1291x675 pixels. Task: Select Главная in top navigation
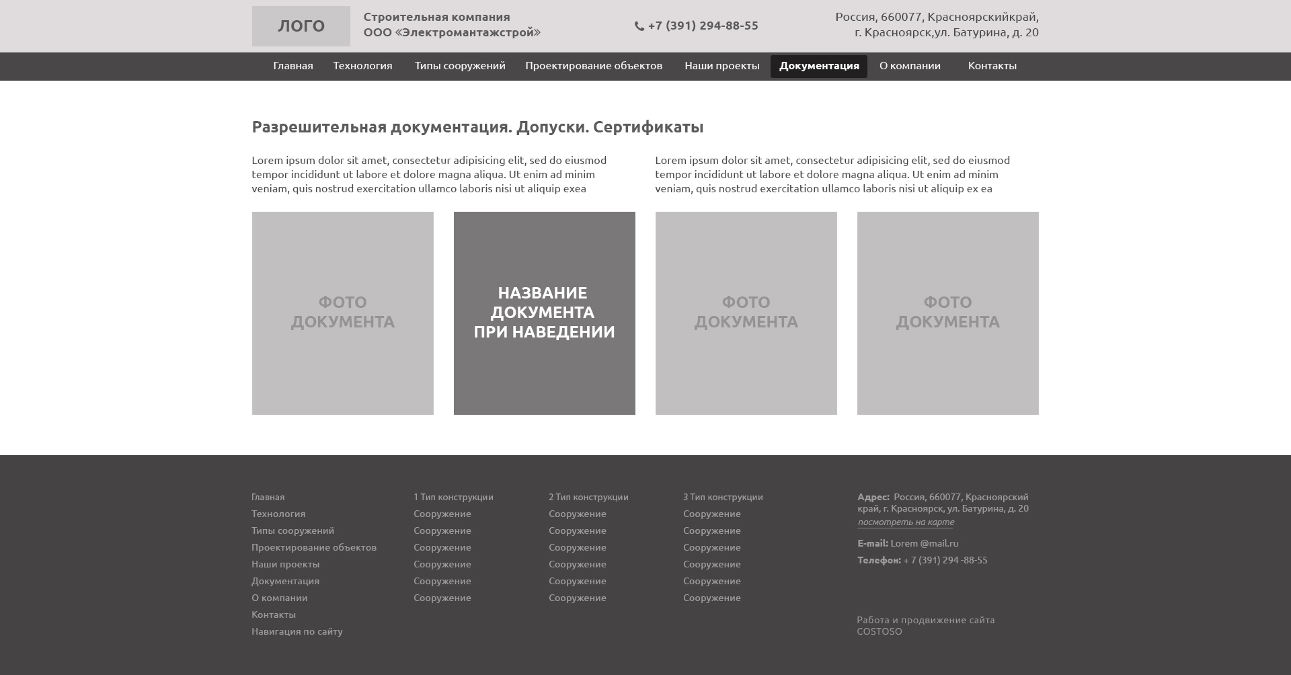pos(292,66)
